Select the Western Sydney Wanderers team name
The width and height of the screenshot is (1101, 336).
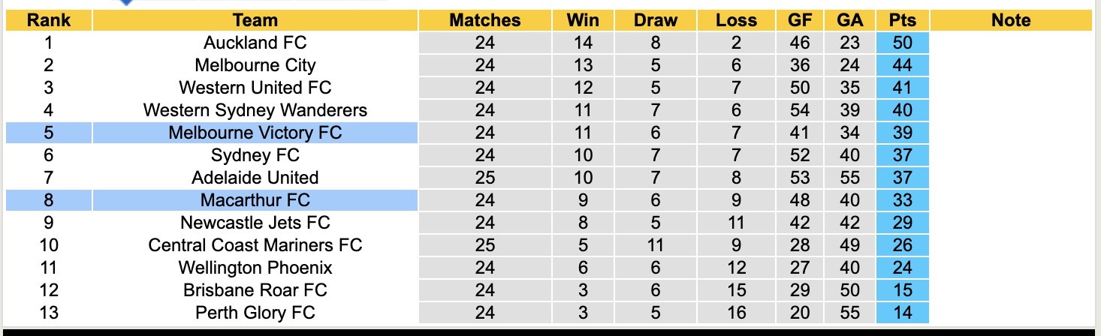(x=255, y=110)
